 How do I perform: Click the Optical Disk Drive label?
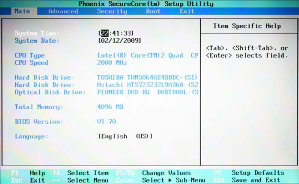[x=50, y=92]
